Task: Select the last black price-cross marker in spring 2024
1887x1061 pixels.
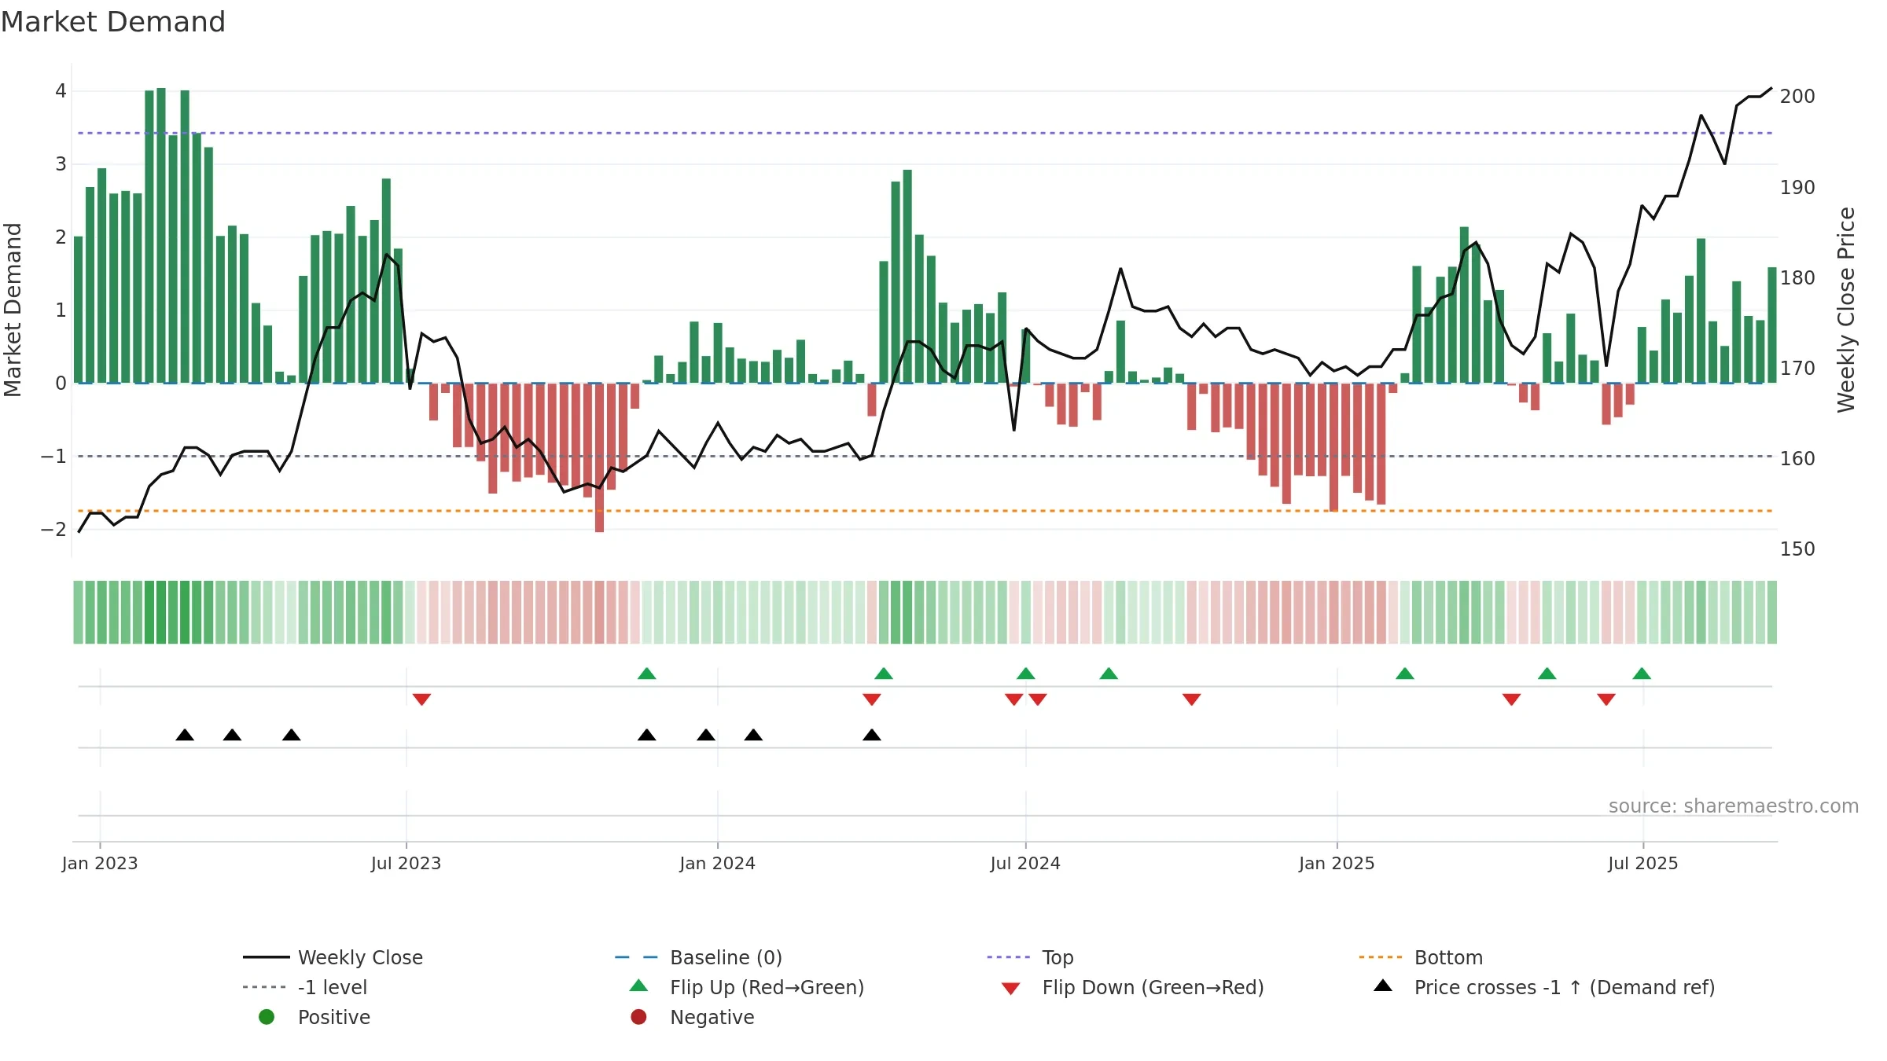Action: [x=872, y=735]
